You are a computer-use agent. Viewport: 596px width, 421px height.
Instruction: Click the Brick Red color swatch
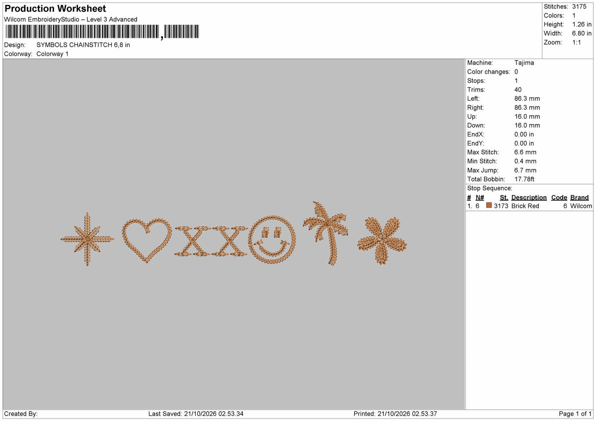pyautogui.click(x=489, y=206)
